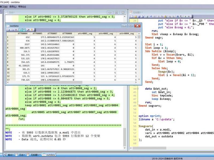
Task: Click the ATTR0004 column header
Action: pyautogui.click(x=23, y=34)
